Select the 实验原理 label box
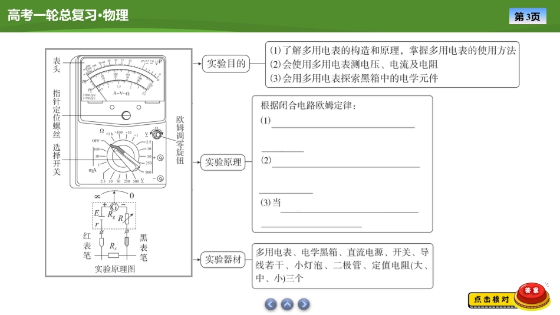Viewport: 560px width, 315px height. [223, 163]
